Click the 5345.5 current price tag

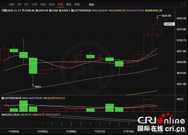coord(169,24)
